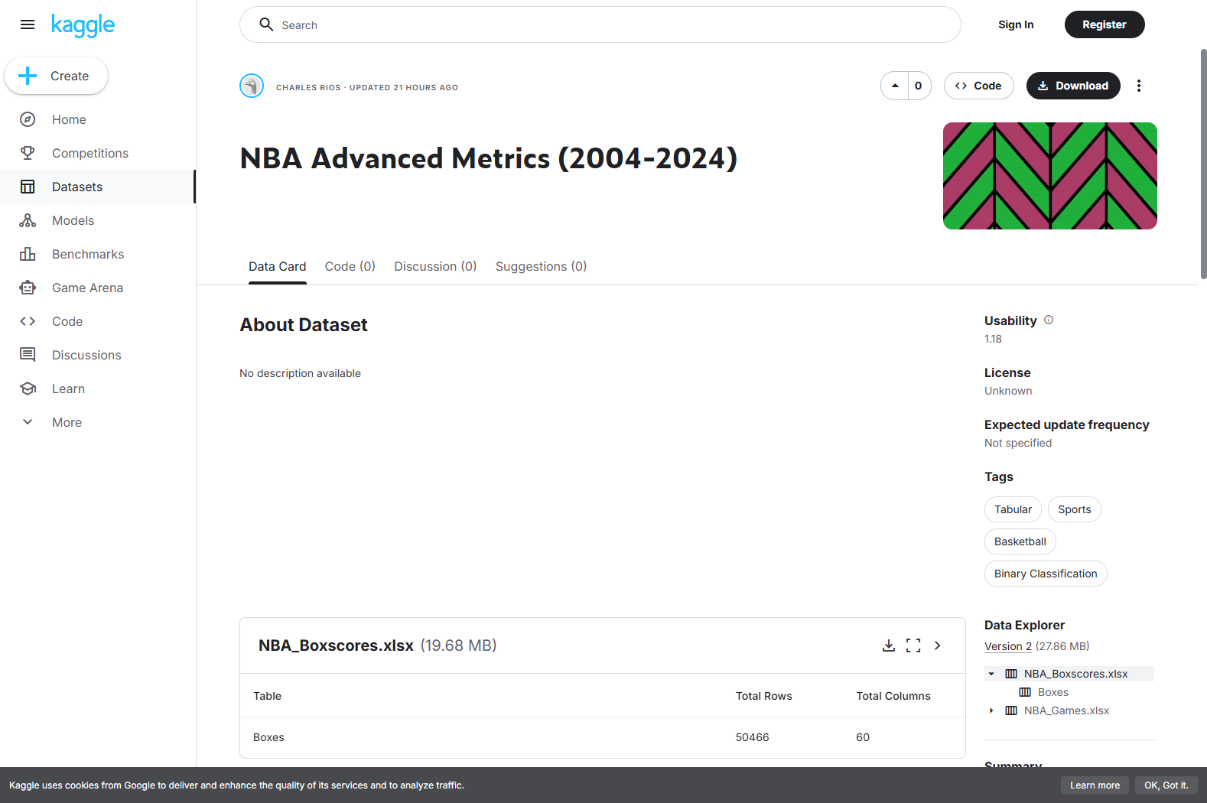
Task: Click the Competitions sidebar label
Action: coord(90,153)
